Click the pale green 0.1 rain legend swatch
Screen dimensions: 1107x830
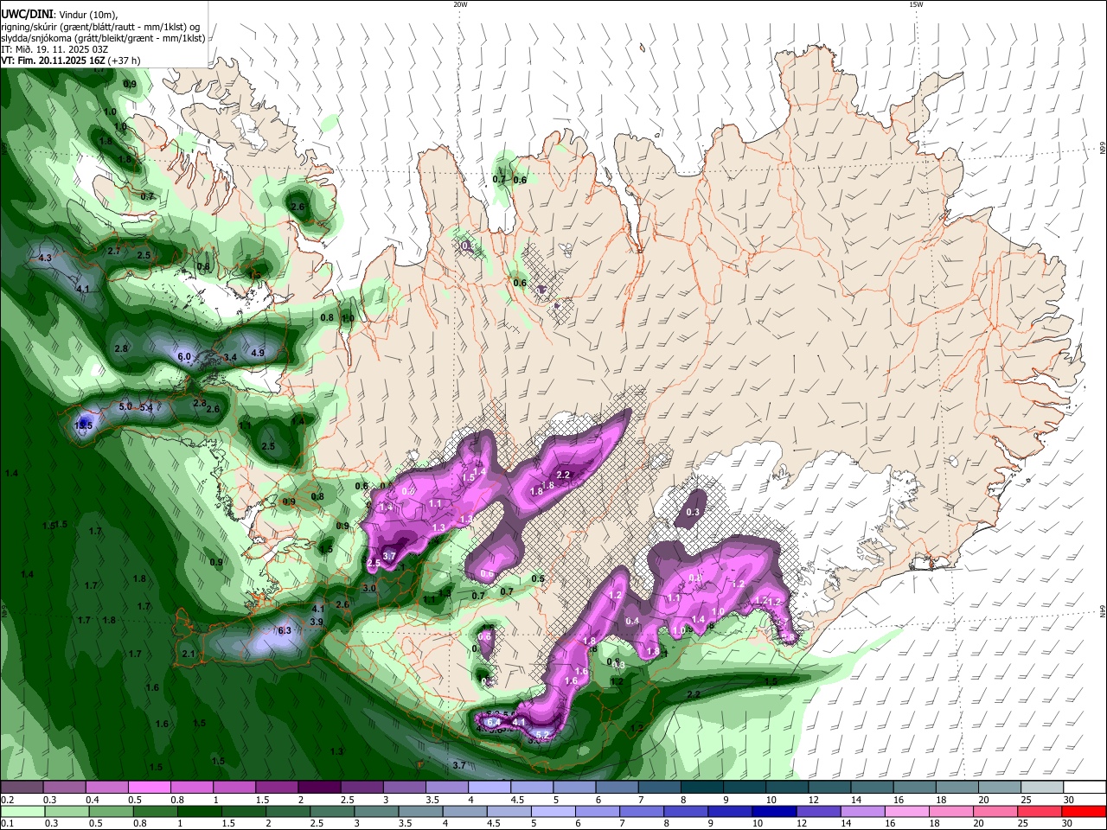21,811
